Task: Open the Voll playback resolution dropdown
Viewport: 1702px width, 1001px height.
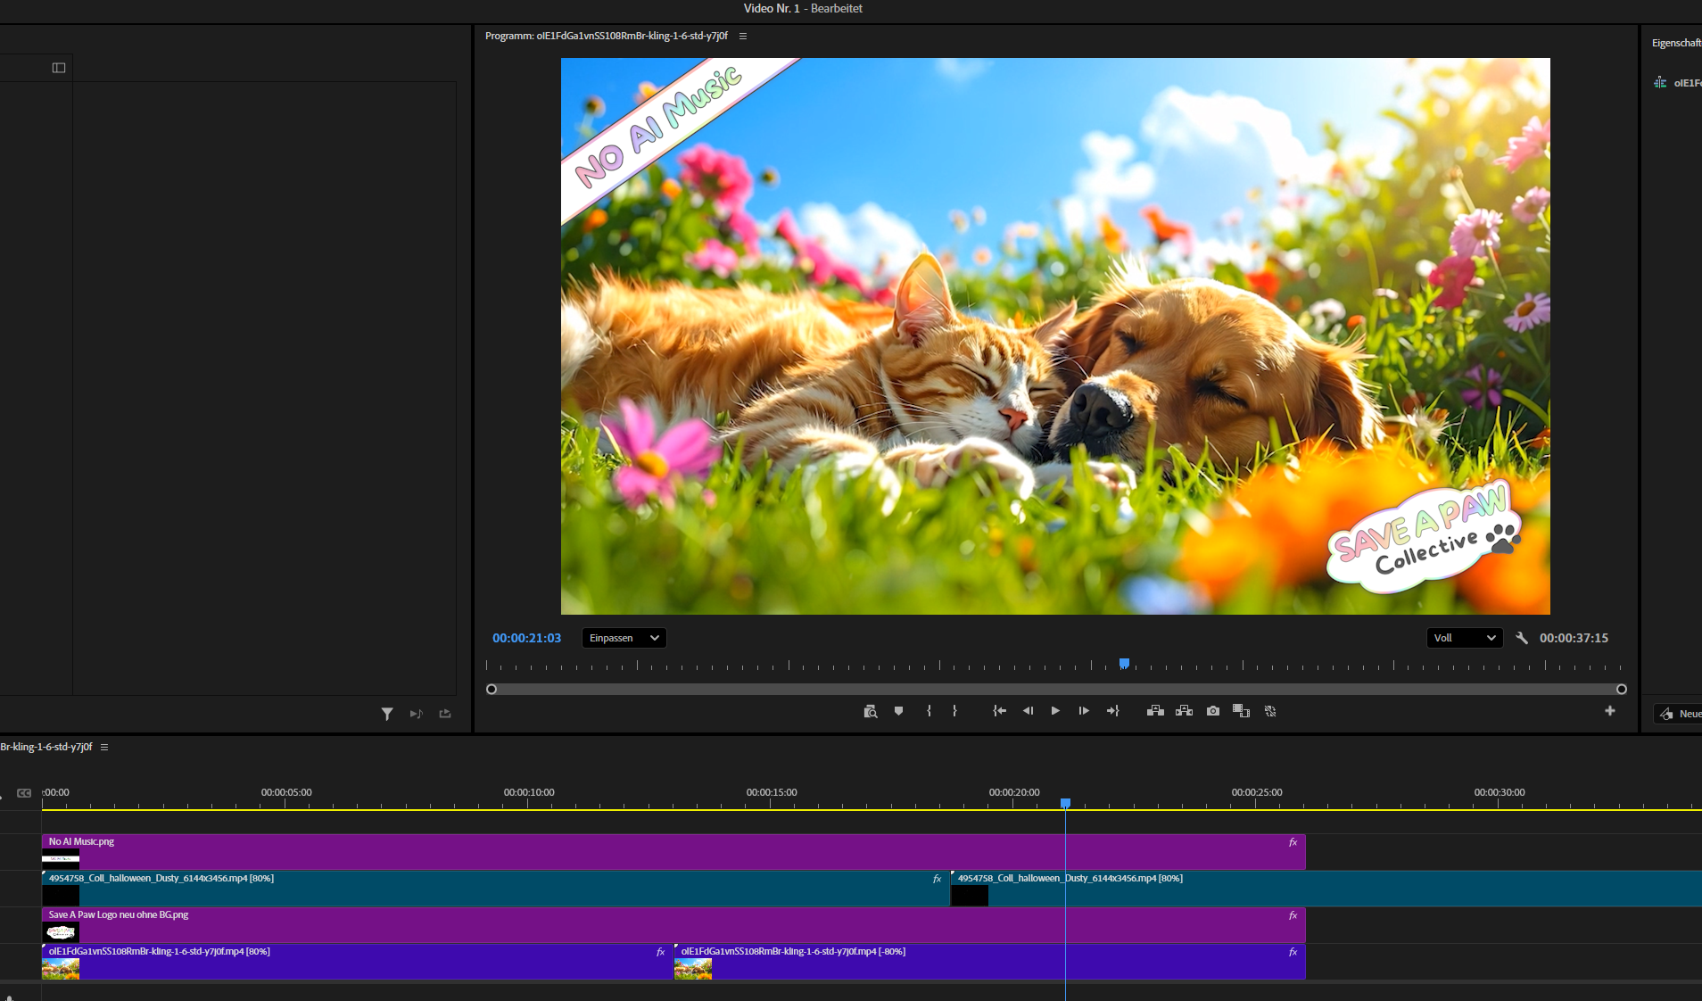Action: pos(1464,638)
